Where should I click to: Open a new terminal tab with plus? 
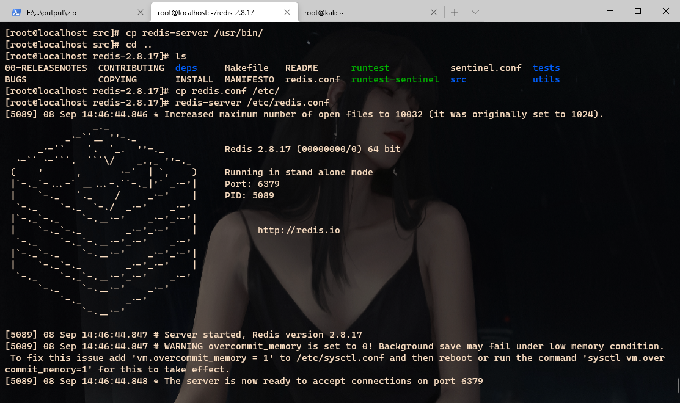point(455,12)
